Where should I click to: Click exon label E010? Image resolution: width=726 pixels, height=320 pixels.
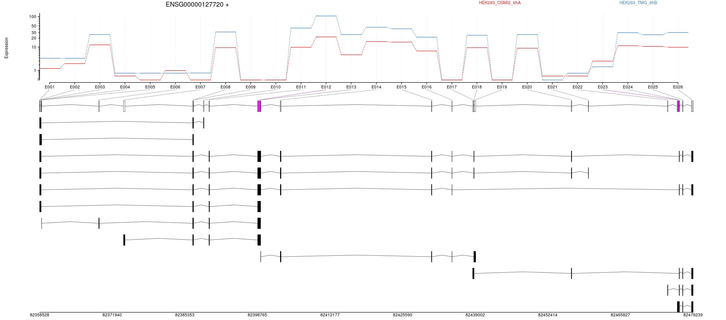(276, 87)
